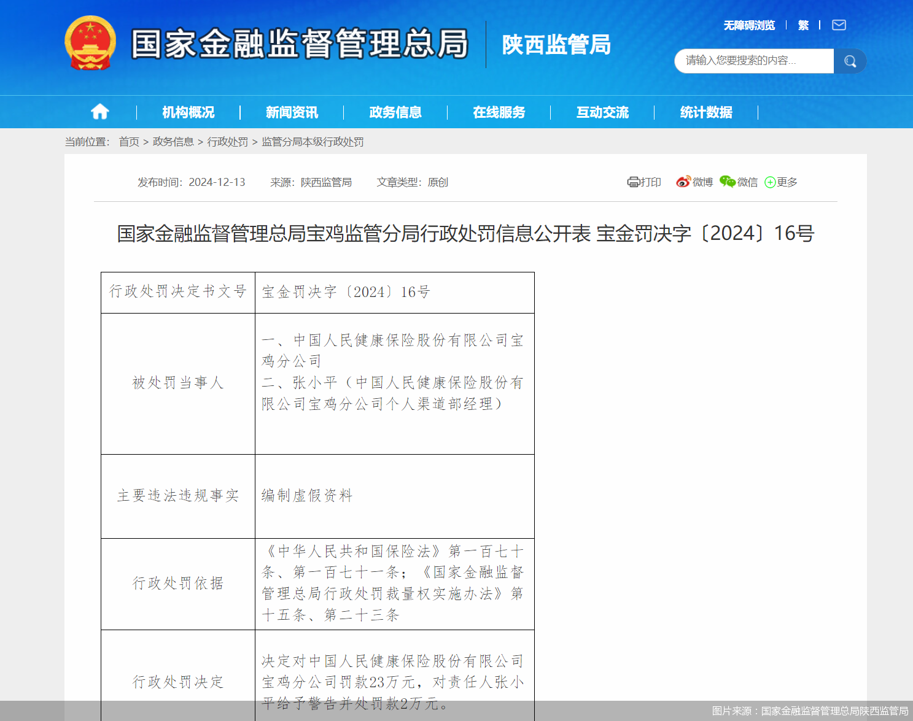This screenshot has height=721, width=913.
Task: Open the 新闻资讯 menu
Action: tap(292, 112)
